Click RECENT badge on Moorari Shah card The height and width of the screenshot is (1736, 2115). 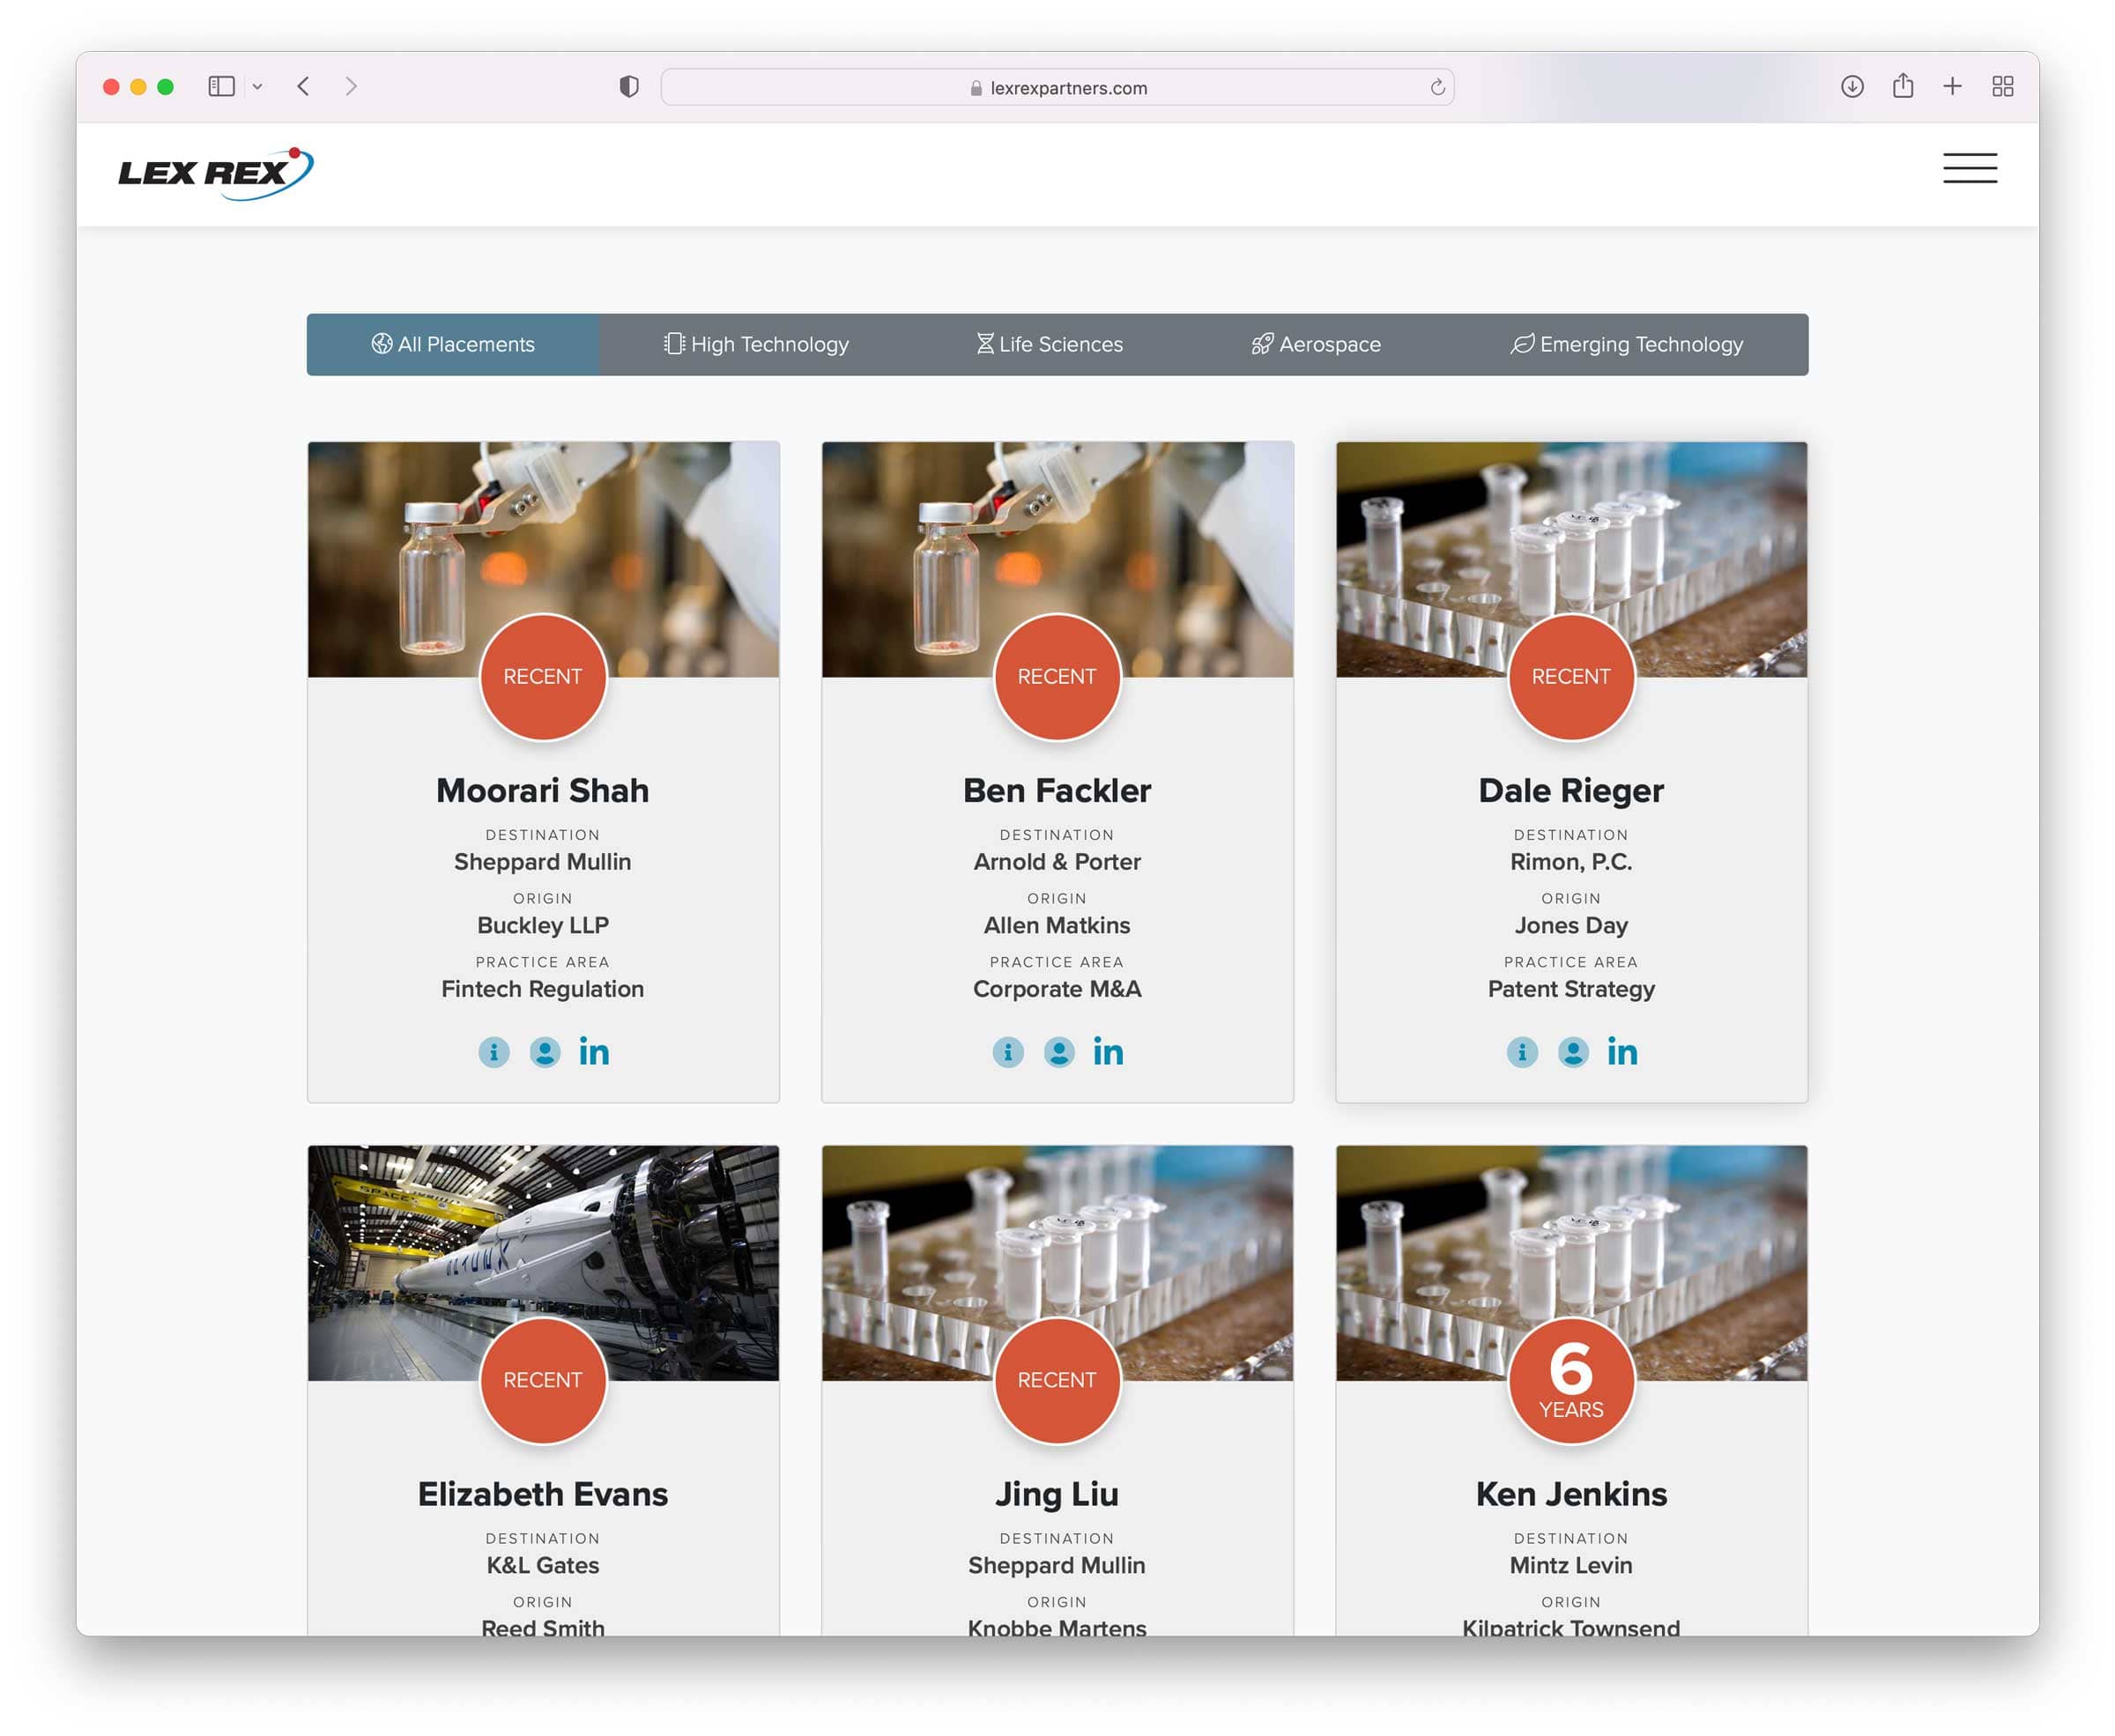[543, 677]
